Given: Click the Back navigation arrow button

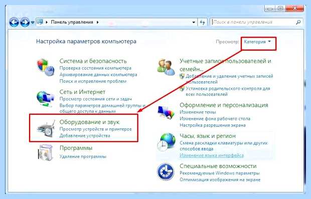Looking at the screenshot, I should pos(14,22).
